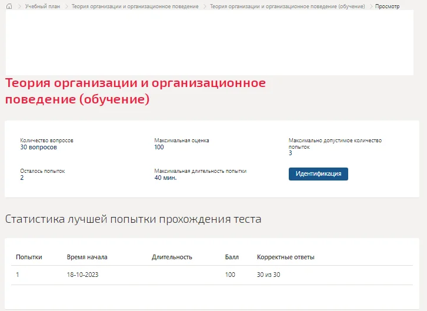
Task: Sort by the Длительность column header
Action: pyautogui.click(x=172, y=257)
